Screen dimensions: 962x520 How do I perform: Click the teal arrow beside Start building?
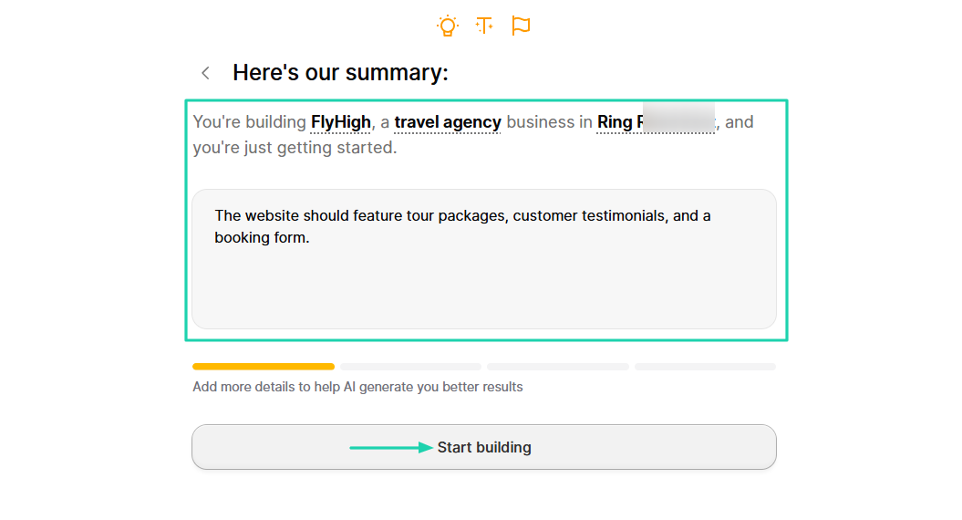[x=391, y=448]
